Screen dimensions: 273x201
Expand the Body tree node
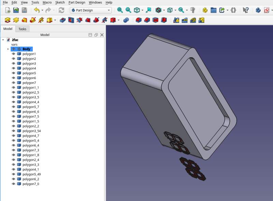point(8,49)
